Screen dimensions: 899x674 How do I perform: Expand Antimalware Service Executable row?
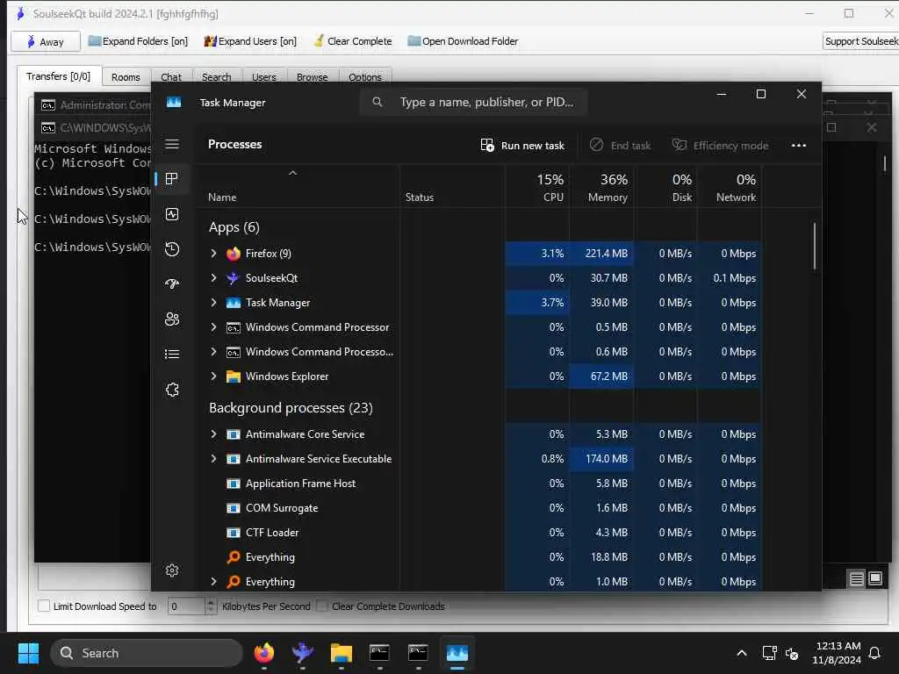tap(213, 459)
